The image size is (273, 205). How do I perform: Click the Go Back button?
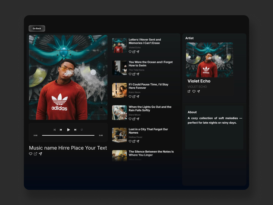coord(37,29)
